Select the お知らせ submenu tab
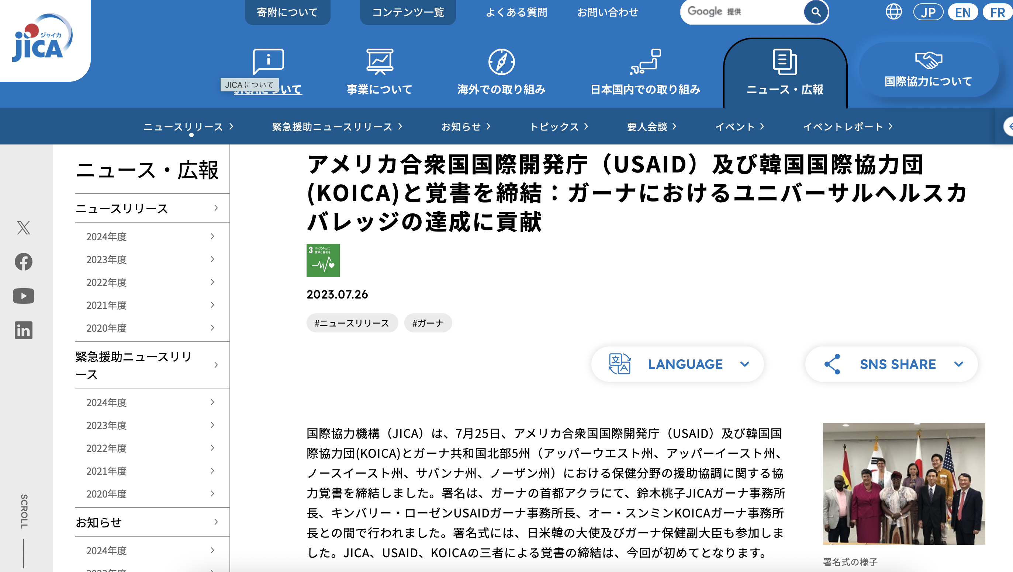The width and height of the screenshot is (1013, 572). click(x=466, y=126)
